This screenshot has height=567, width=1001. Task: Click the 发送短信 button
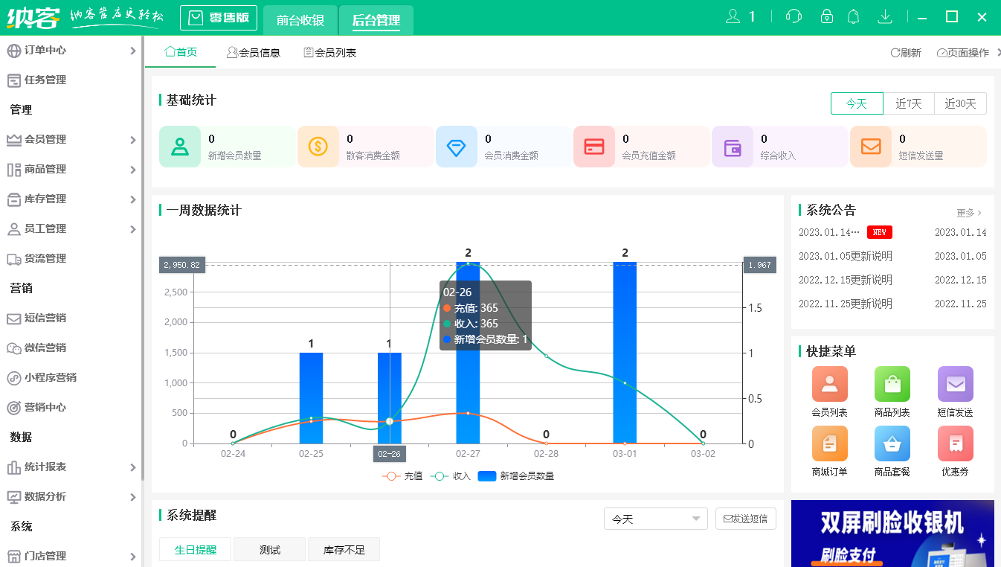coord(746,519)
